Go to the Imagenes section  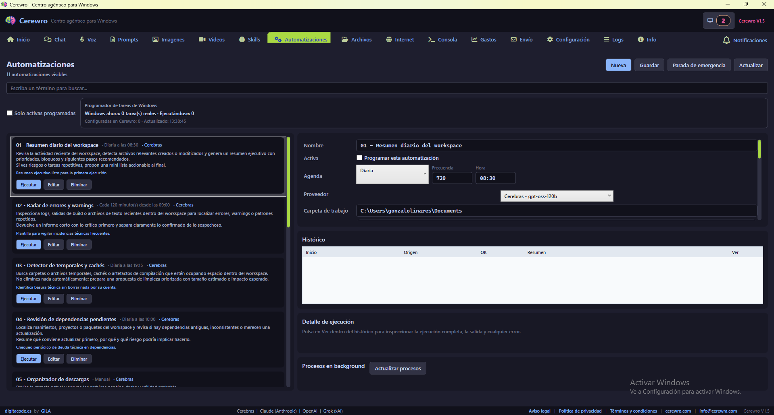[168, 39]
